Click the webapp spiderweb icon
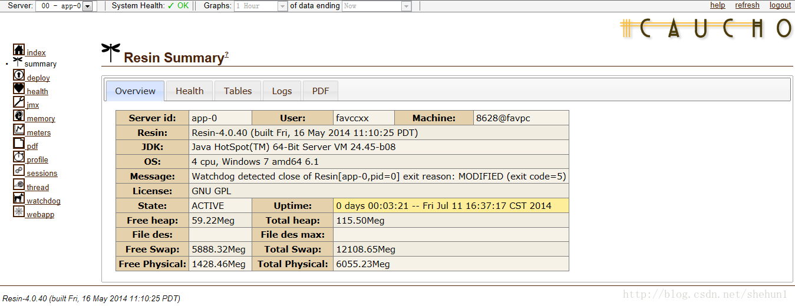The height and width of the screenshot is (306, 795). (19, 212)
